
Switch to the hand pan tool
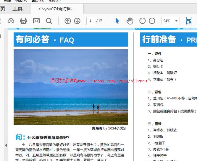(x=130, y=21)
